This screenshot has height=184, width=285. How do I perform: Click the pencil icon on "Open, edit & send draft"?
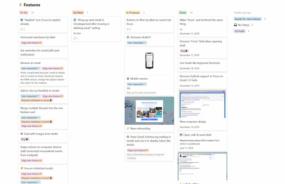point(181,135)
